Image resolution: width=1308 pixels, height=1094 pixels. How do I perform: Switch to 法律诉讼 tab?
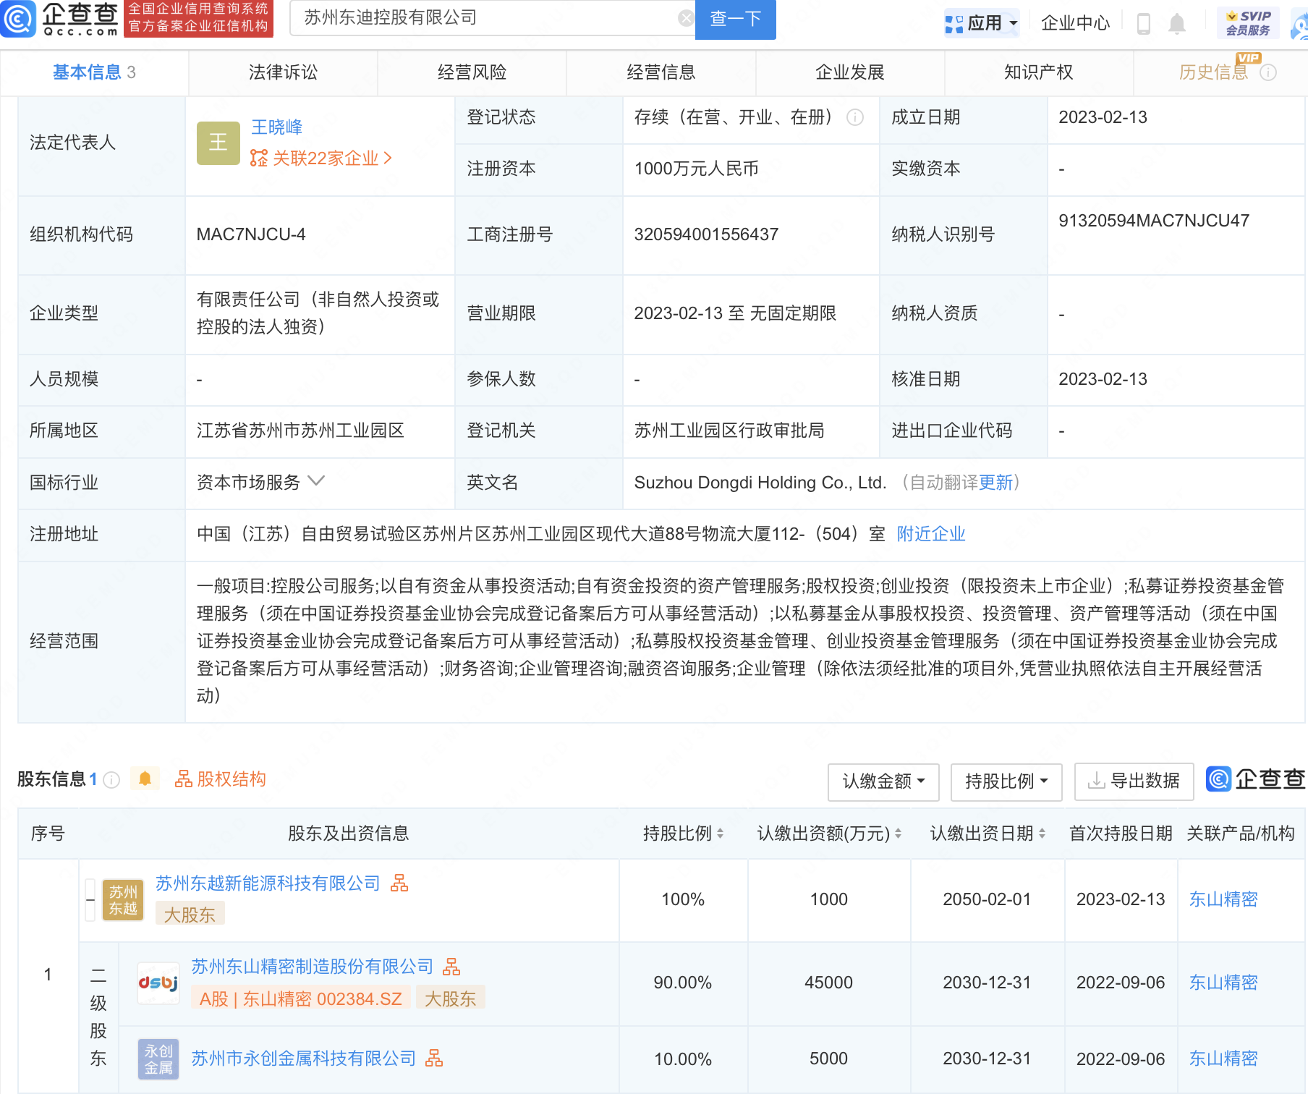click(283, 72)
